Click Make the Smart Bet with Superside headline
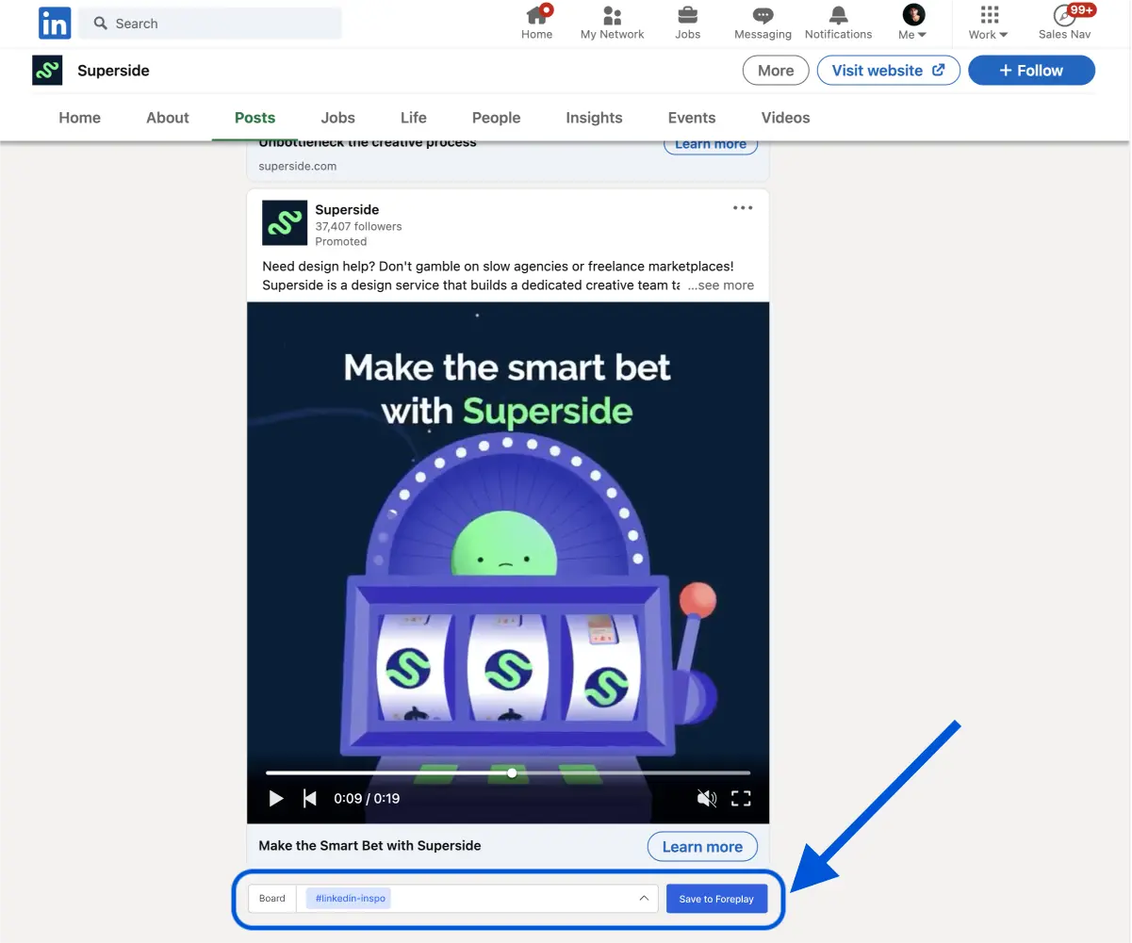 tap(369, 846)
